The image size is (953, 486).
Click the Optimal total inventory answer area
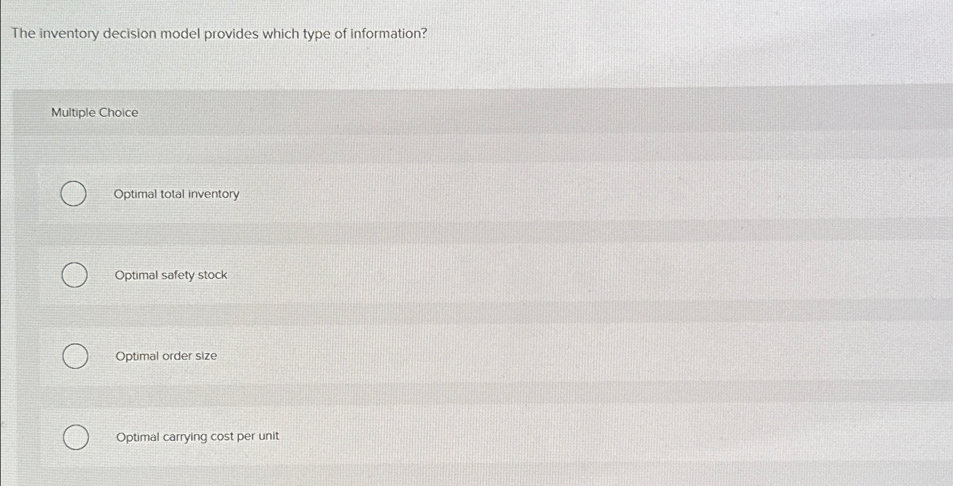(x=177, y=194)
